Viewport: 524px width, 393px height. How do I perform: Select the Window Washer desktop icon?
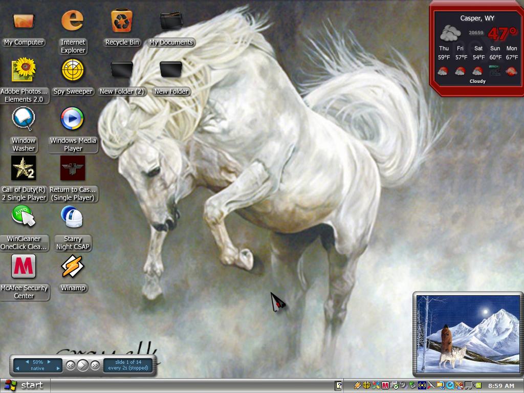(24, 129)
